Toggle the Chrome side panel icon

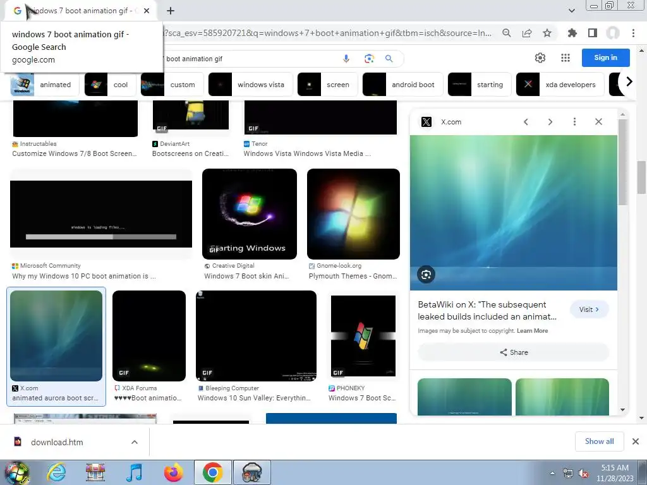(593, 33)
